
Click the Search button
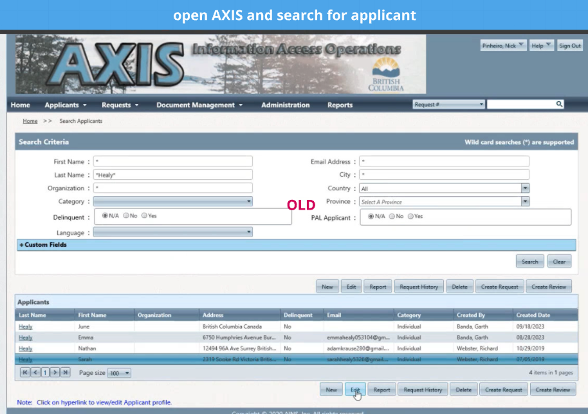point(529,262)
